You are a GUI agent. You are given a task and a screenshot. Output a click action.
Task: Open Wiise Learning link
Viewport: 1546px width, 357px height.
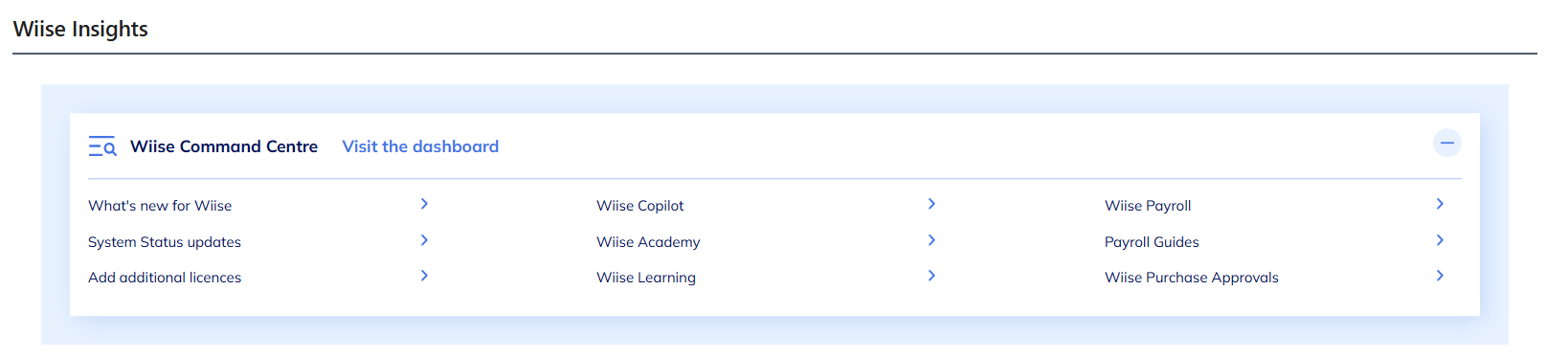click(x=646, y=278)
